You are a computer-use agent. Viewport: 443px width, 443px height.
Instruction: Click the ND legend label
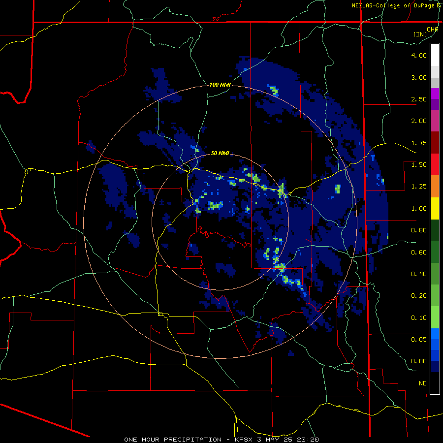coord(423,383)
